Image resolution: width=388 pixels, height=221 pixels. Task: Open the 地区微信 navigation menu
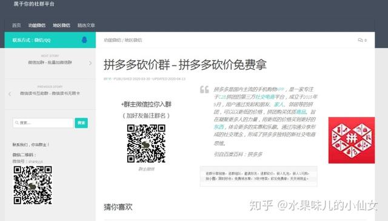click(61, 25)
